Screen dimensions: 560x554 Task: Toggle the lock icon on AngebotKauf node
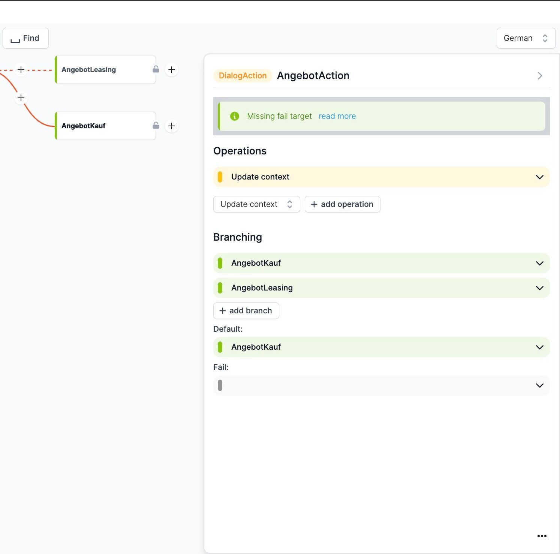point(156,126)
